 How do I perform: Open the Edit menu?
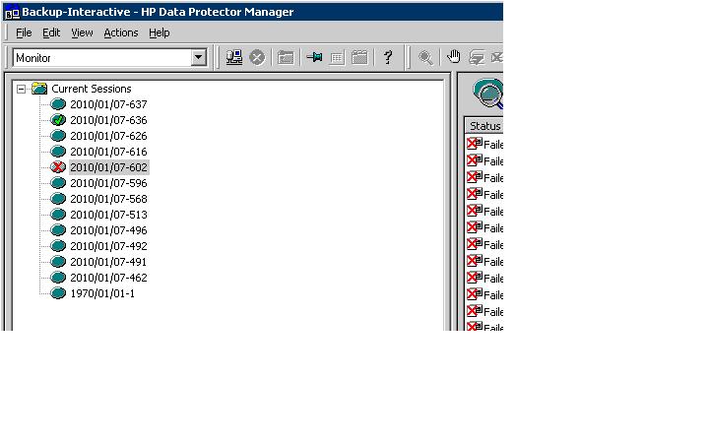pos(51,32)
